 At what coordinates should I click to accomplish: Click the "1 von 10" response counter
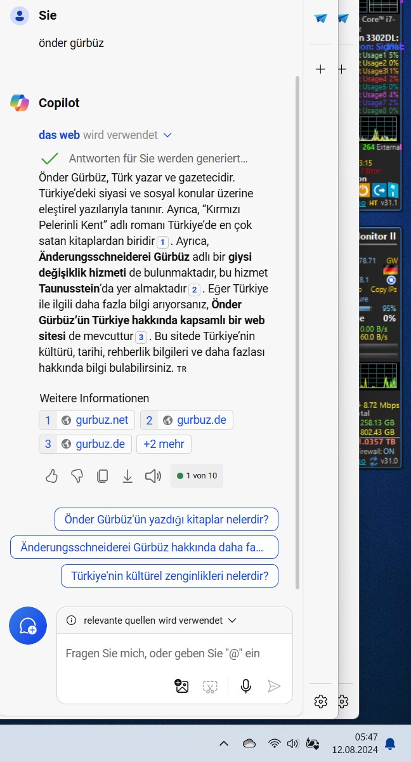click(197, 476)
